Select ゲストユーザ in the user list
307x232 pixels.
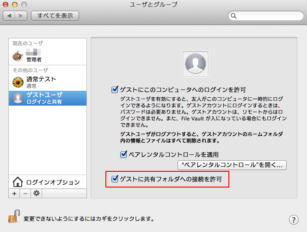tap(48, 98)
